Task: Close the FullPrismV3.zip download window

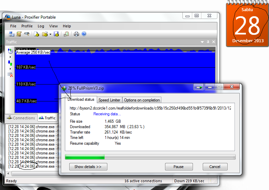Action: tap(232, 87)
